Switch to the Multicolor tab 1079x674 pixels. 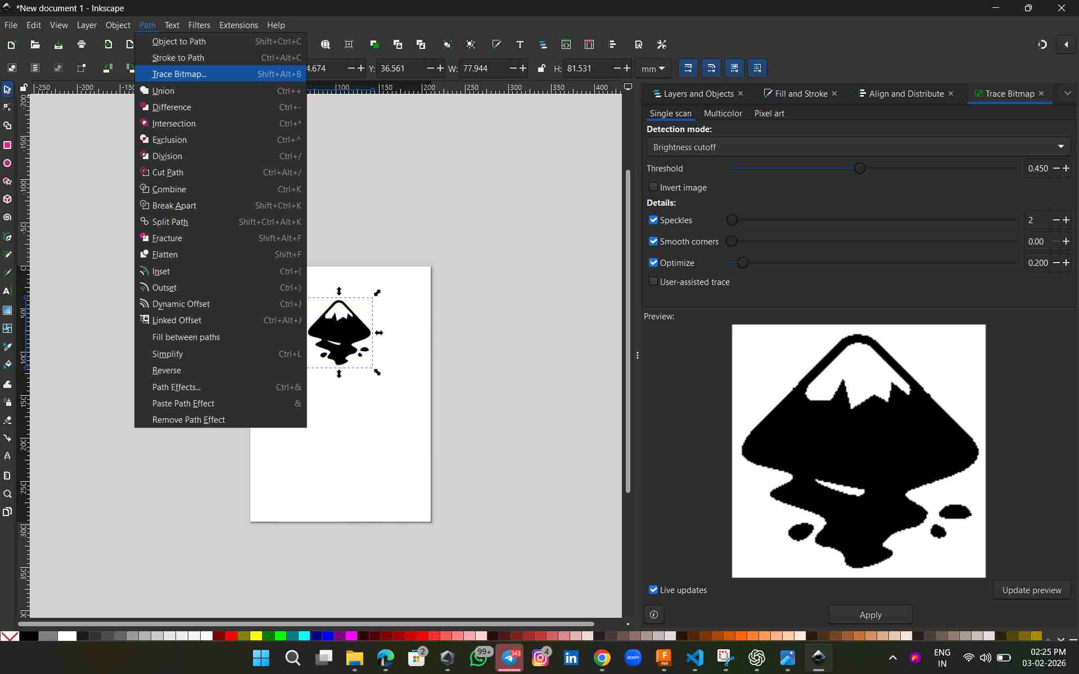click(723, 114)
